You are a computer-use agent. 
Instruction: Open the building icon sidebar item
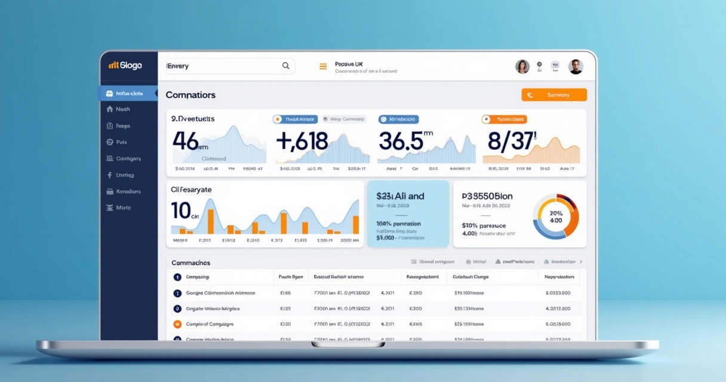(x=110, y=159)
